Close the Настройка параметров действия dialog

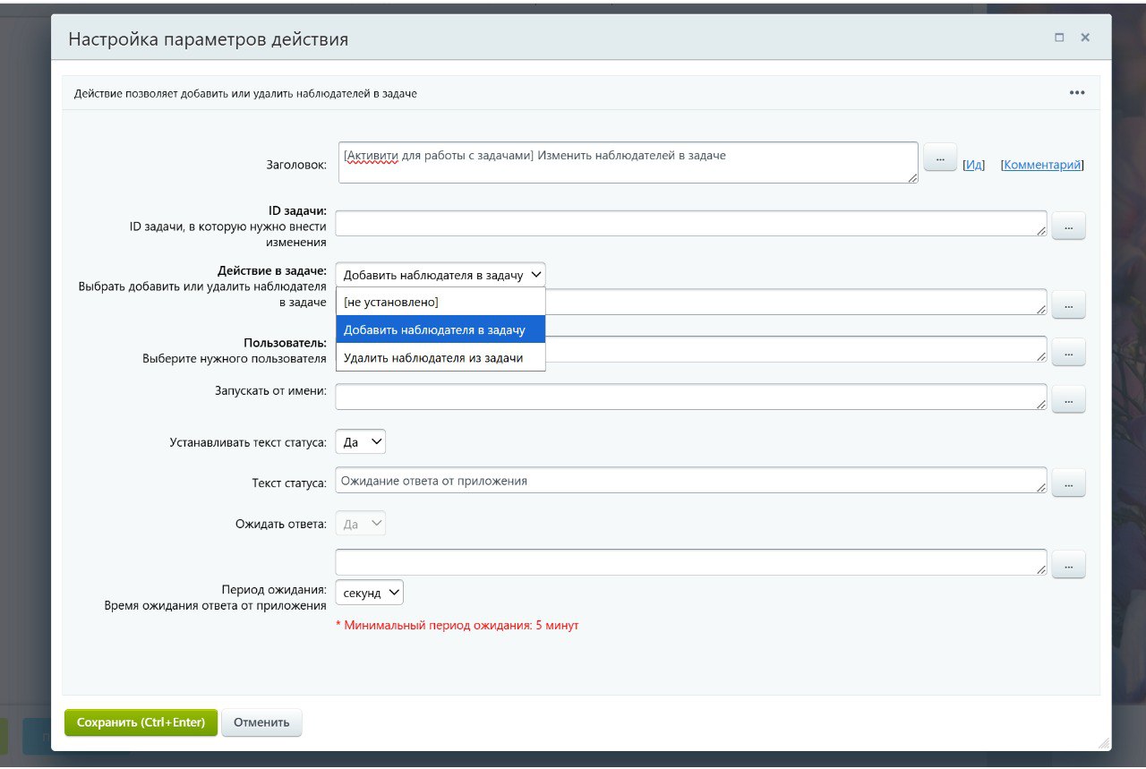click(x=1085, y=38)
